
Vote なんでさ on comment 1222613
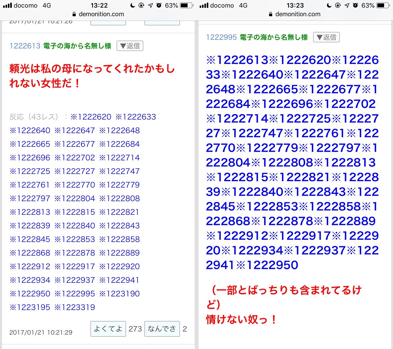click(x=162, y=329)
